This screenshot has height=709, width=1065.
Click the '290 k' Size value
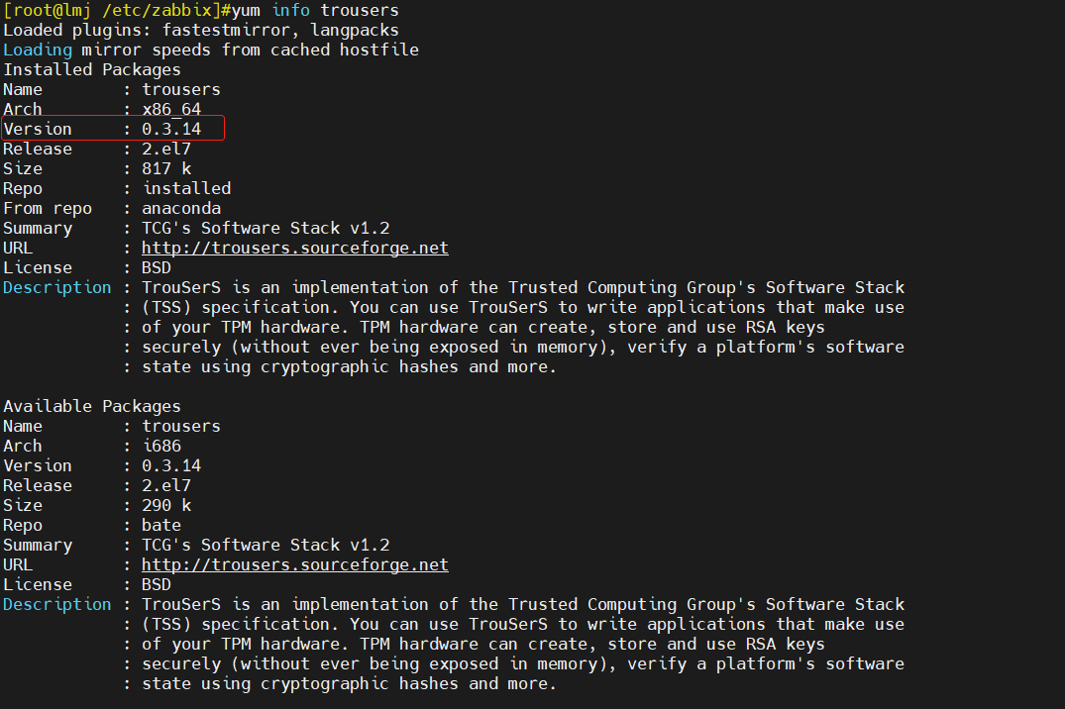point(166,505)
